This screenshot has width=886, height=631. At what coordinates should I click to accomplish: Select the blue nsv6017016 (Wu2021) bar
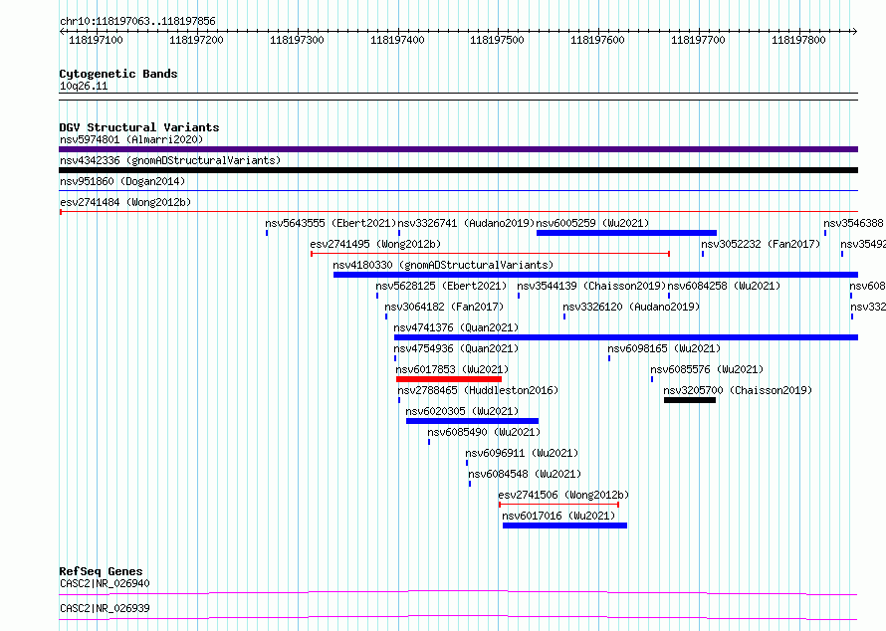click(x=565, y=526)
